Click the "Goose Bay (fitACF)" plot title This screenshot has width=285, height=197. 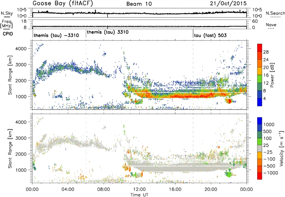63,3
